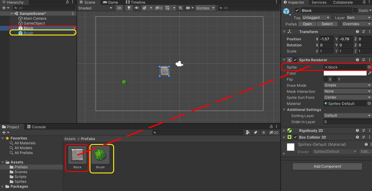Click the search by label icon in Project
Viewport: 372px width, 191px height.
(255, 132)
